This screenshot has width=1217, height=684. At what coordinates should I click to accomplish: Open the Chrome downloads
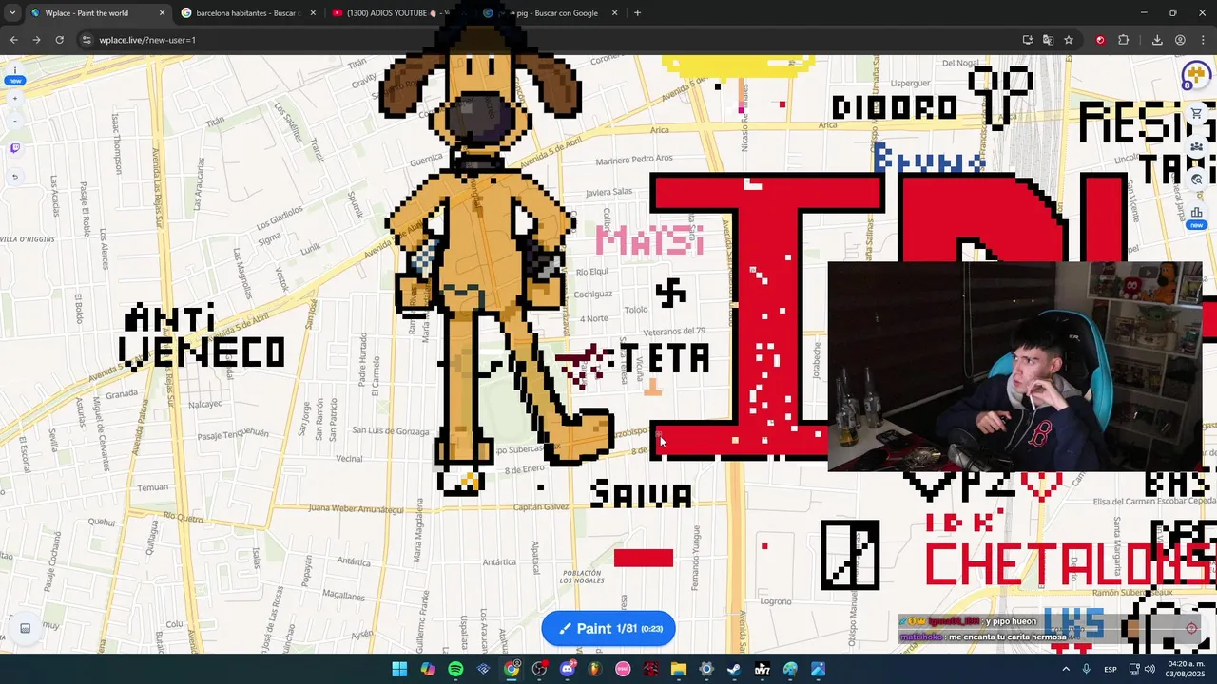coord(1157,40)
